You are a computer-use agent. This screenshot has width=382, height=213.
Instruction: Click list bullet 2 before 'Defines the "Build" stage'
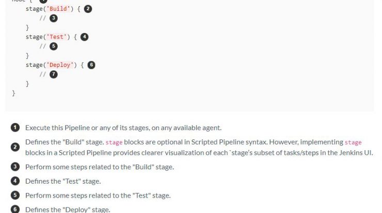[x=15, y=147]
